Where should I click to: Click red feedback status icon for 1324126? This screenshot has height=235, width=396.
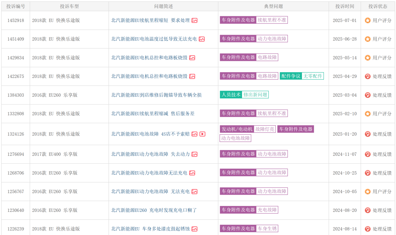point(368,134)
